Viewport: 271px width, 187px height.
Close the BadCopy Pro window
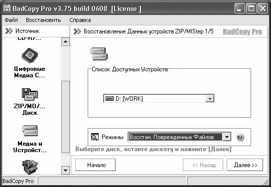(x=263, y=8)
